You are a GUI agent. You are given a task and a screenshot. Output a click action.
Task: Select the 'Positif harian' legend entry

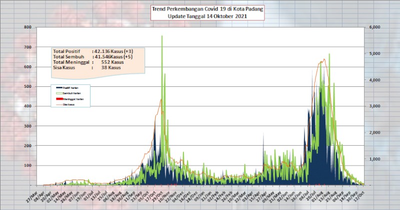click(x=67, y=88)
